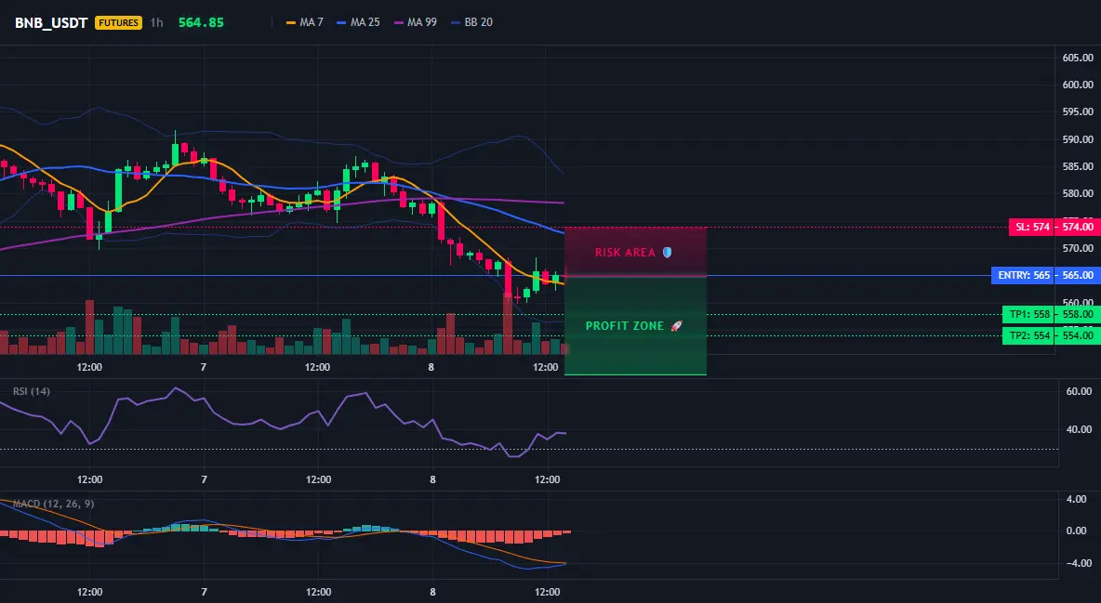Viewport: 1101px width, 603px height.
Task: Click the 580.00 price axis label
Action: pyautogui.click(x=1078, y=193)
